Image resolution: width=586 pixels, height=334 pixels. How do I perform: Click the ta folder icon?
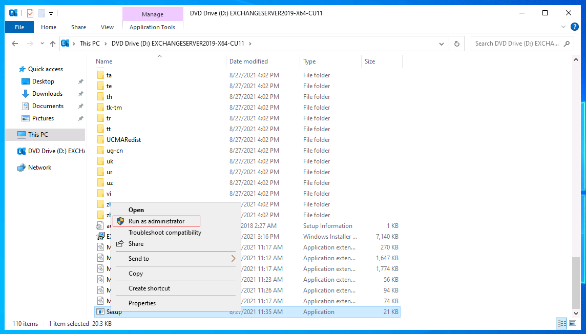[x=100, y=75]
